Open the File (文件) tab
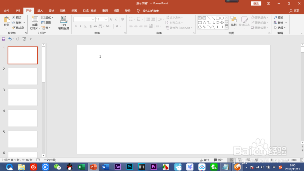Image resolution: width=304 pixels, height=171 pixels. coord(6,11)
